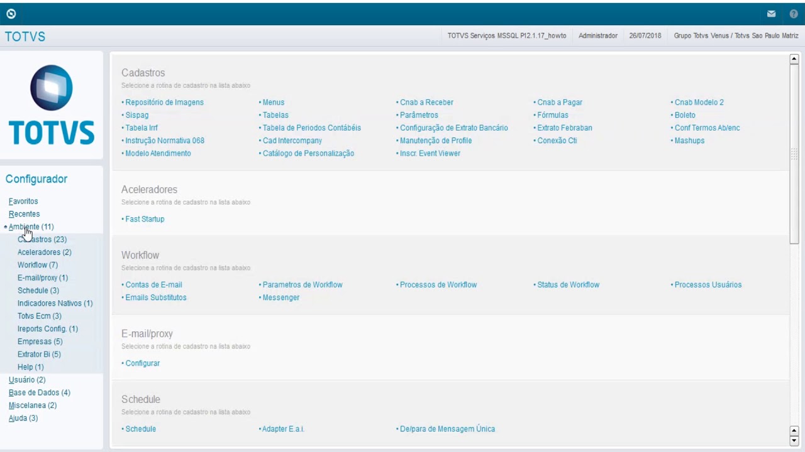Open the Menus registration link
The height and width of the screenshot is (452, 805).
(274, 102)
